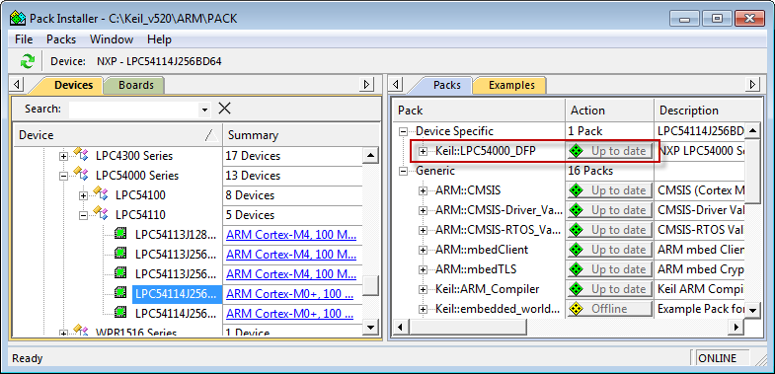This screenshot has height=374, width=775.
Task: Expand the LPC4300 Series node
Action: click(63, 156)
